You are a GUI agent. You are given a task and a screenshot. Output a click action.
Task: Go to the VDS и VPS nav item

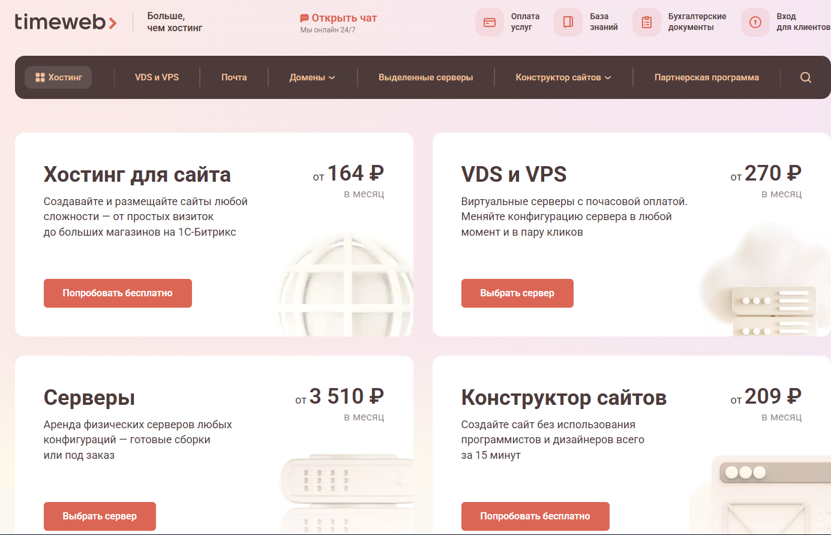[x=157, y=77]
